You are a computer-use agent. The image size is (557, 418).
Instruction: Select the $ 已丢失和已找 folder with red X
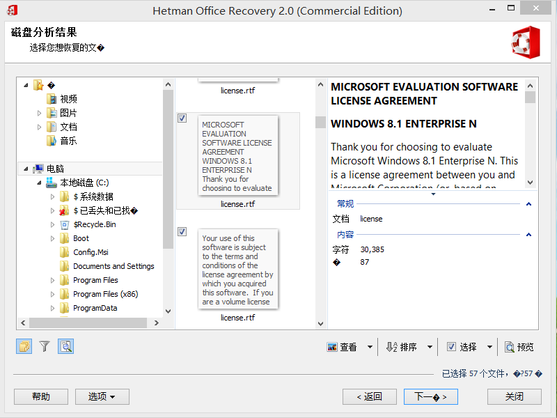click(x=99, y=211)
